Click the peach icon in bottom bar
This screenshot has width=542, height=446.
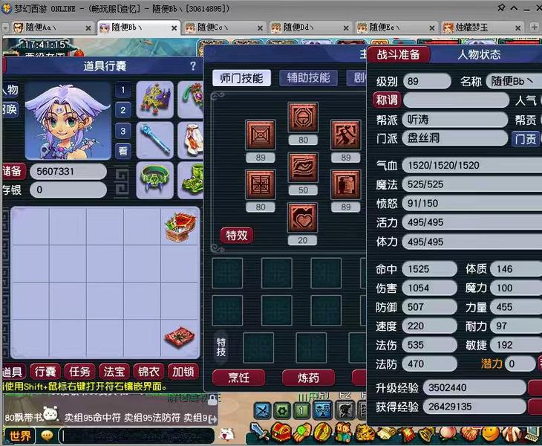pyautogui.click(x=448, y=432)
